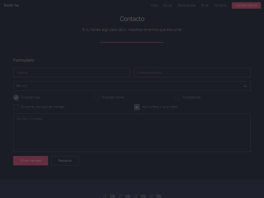Click the Bubble Tea brand logo text
This screenshot has height=198, width=264.
[x=11, y=5]
